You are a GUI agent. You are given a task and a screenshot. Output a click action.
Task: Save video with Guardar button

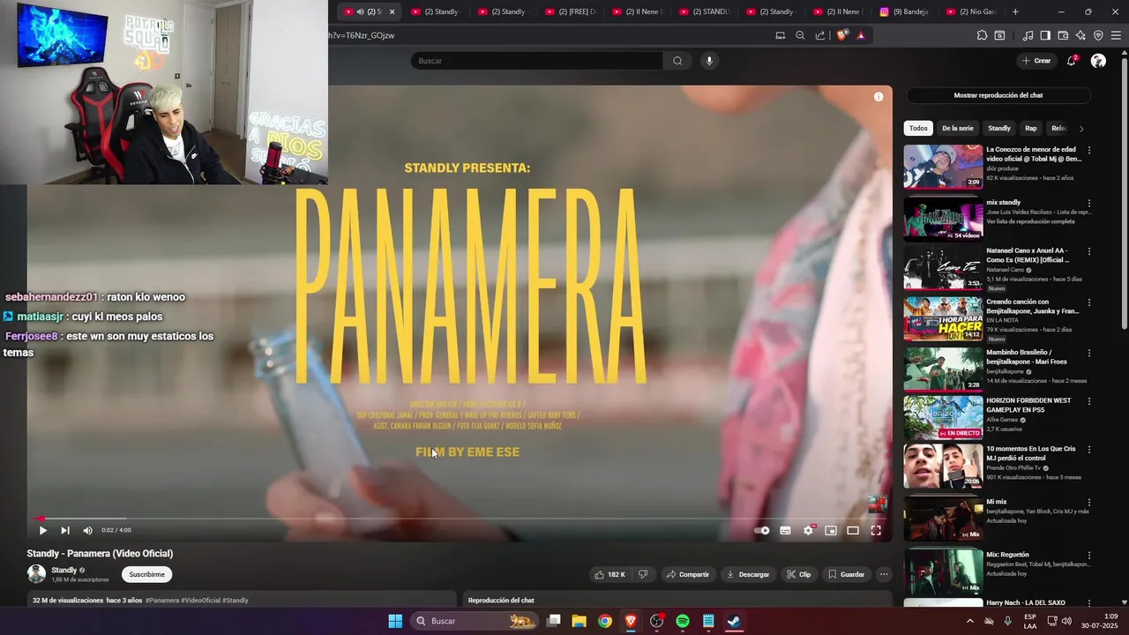846,574
